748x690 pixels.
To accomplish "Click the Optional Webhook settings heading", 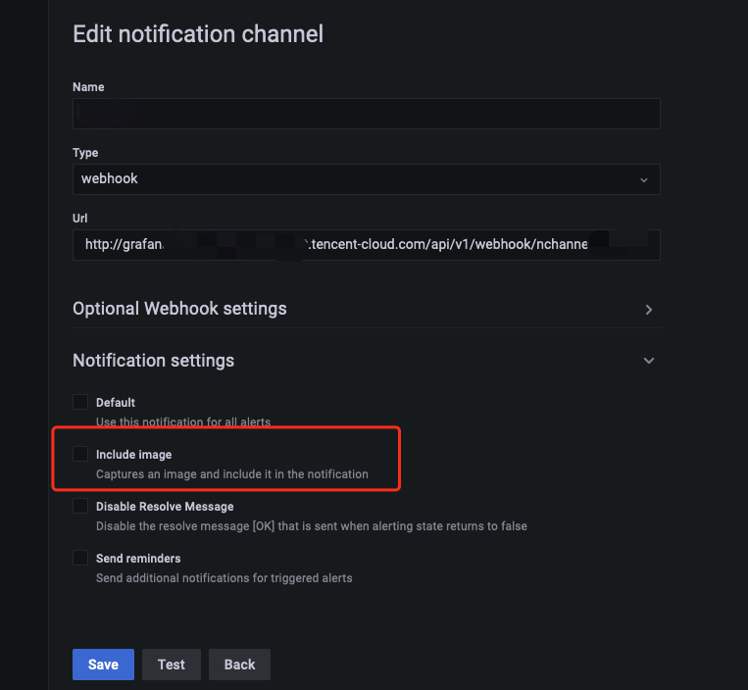I will coord(179,309).
